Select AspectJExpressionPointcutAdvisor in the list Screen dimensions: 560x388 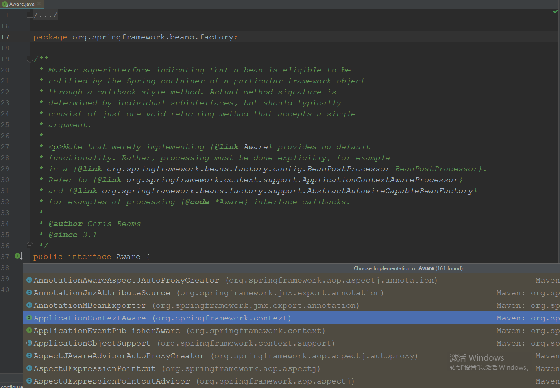point(291,381)
